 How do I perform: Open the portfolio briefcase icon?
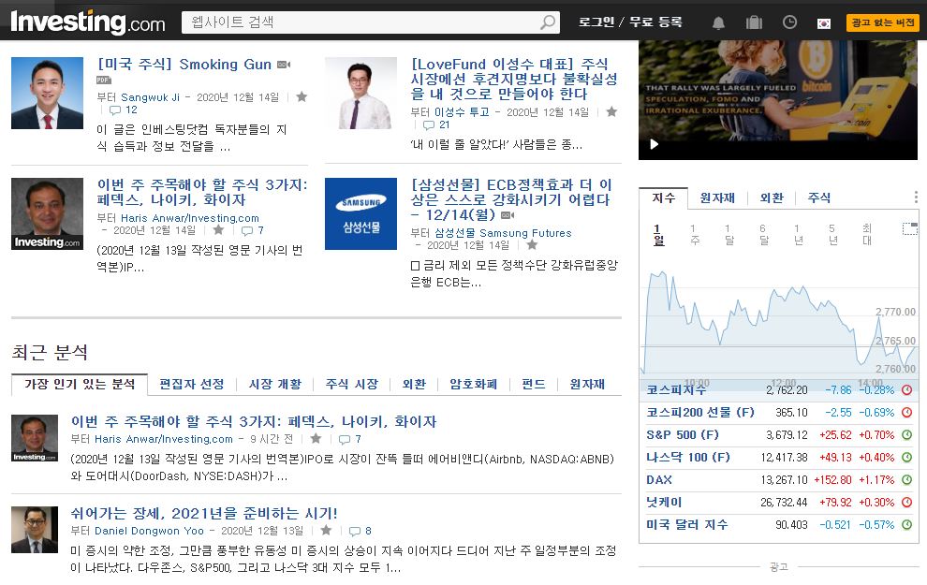point(753,21)
